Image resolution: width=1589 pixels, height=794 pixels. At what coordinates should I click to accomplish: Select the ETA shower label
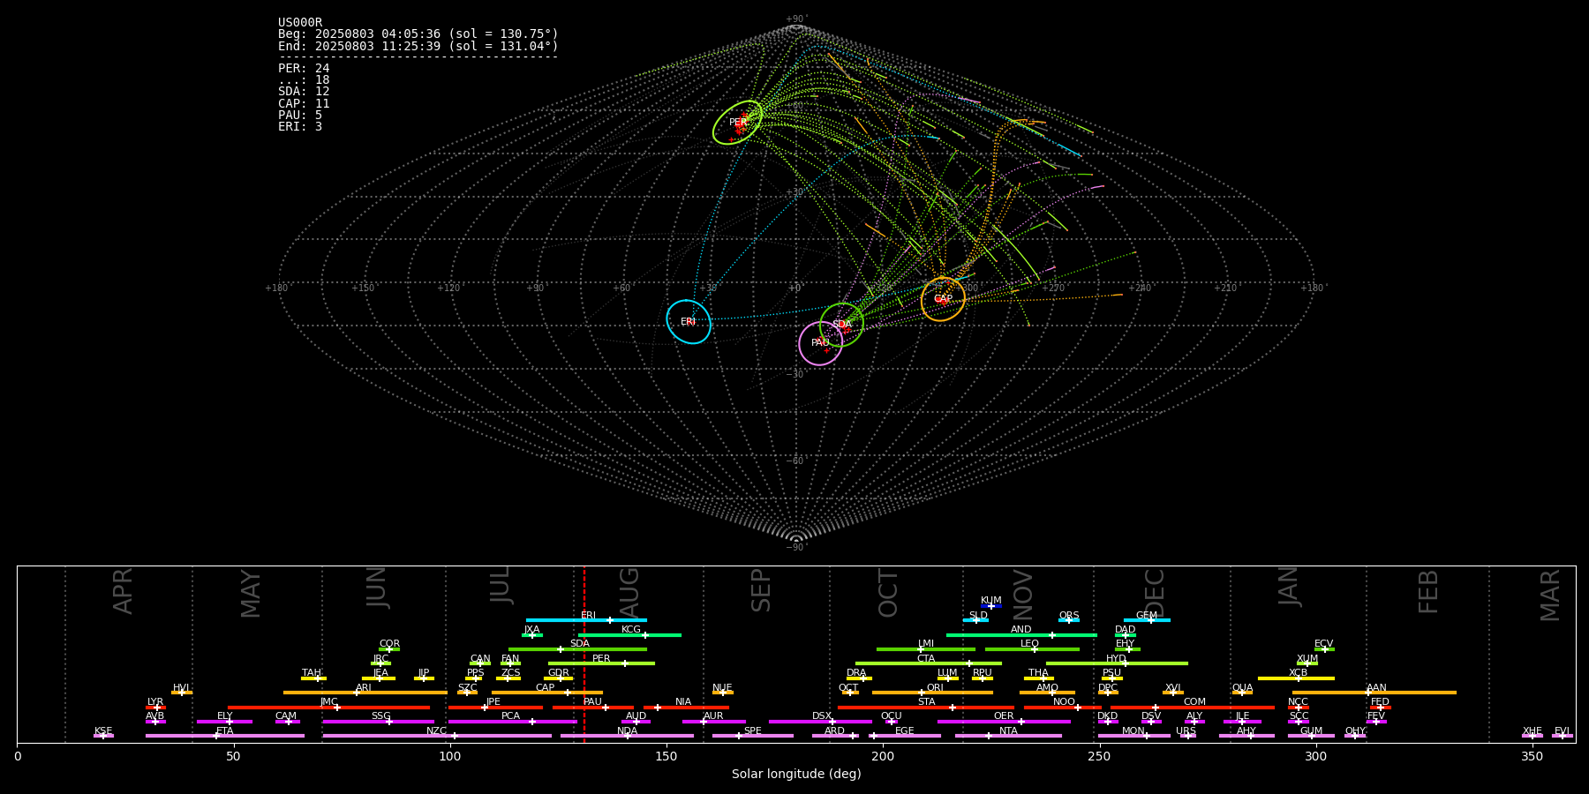pyautogui.click(x=225, y=731)
